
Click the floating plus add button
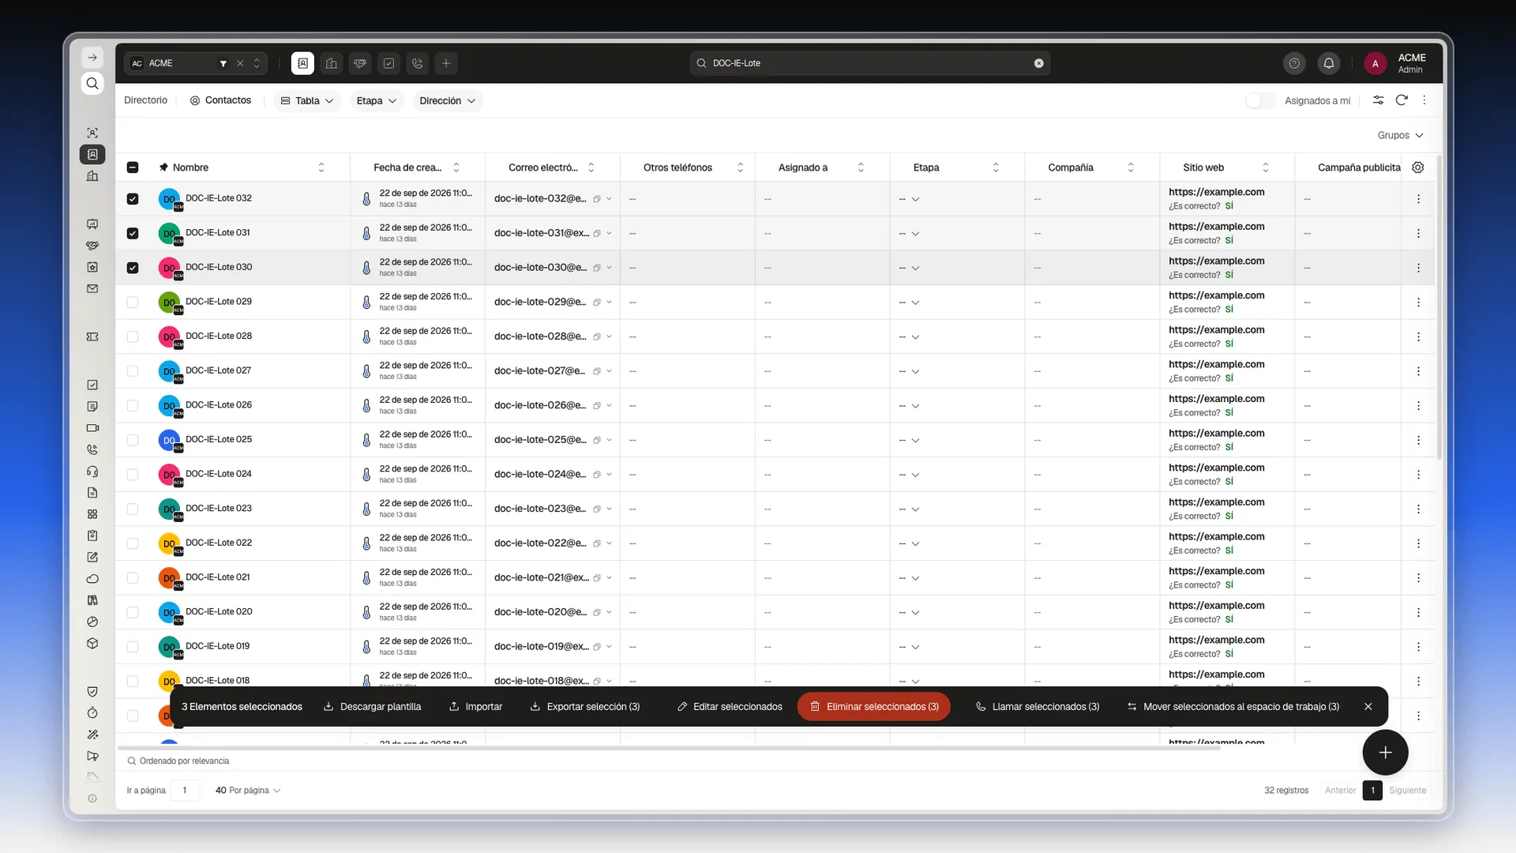point(1385,753)
